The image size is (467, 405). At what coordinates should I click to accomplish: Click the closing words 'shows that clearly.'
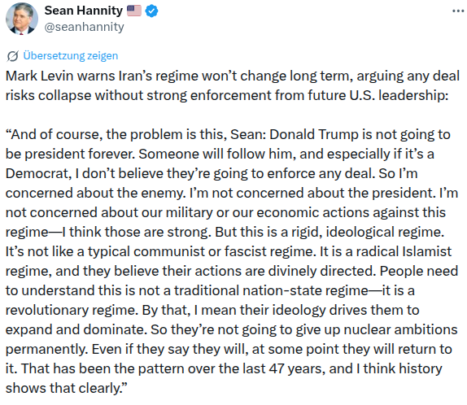66,388
